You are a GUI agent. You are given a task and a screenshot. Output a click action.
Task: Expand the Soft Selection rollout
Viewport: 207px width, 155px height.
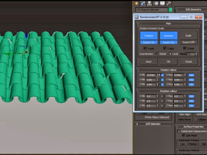153,124
